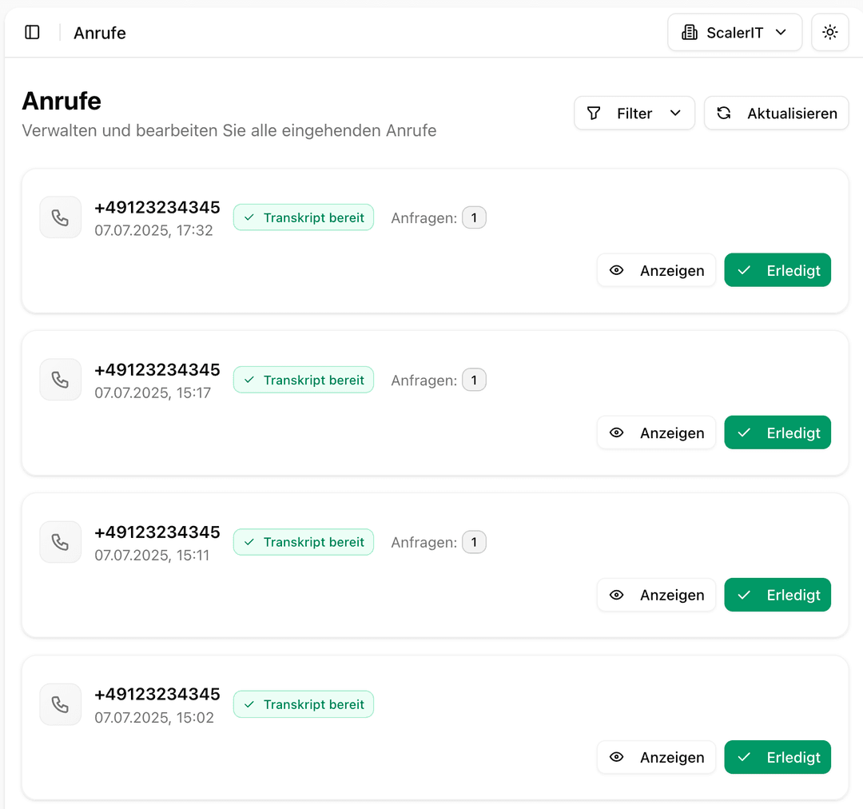
Task: Toggle the sidebar panel icon
Action: coord(33,33)
